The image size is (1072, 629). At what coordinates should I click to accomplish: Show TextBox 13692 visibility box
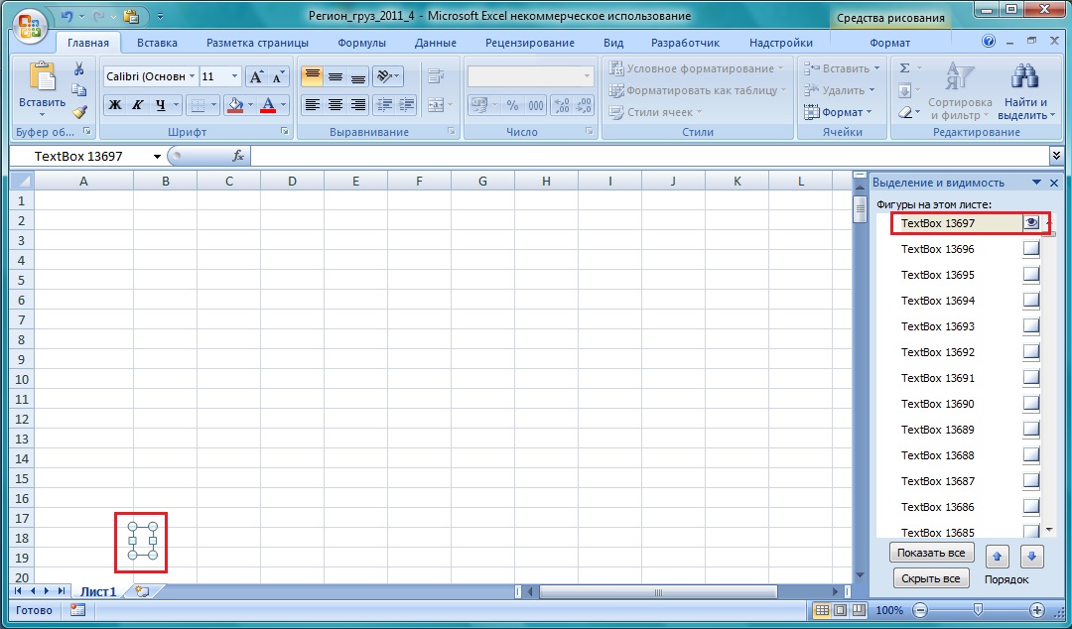tap(1031, 352)
